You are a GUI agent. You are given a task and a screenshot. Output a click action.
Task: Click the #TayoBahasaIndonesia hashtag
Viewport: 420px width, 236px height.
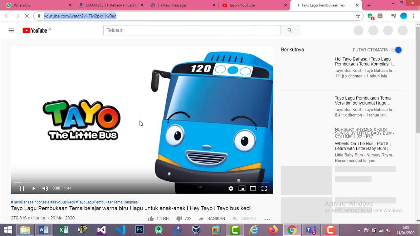pos(30,202)
